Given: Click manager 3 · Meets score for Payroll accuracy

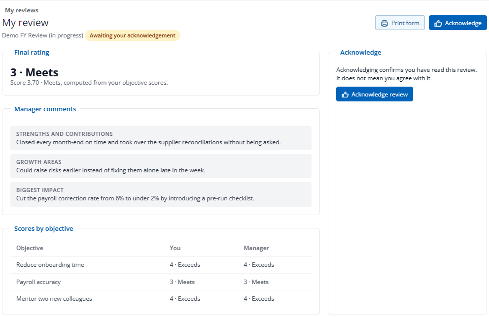Looking at the screenshot, I should [x=256, y=282].
